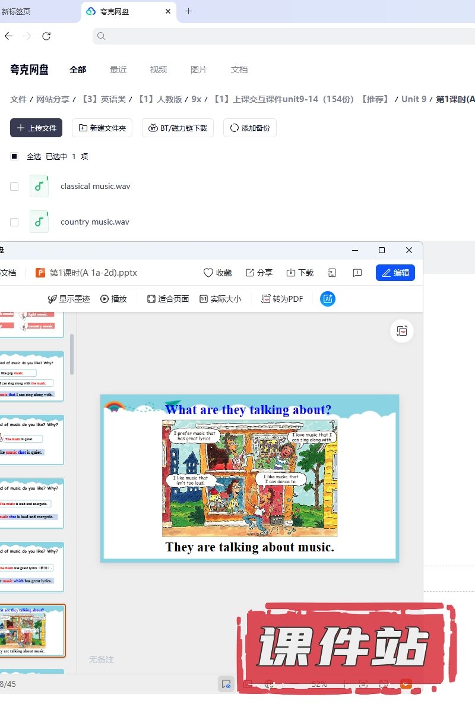Reload the page with the refresh icon
Image resolution: width=475 pixels, height=713 pixels.
click(x=46, y=36)
